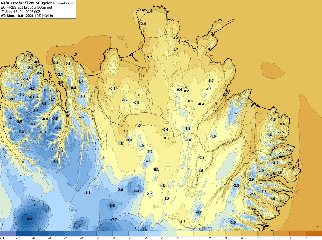Click the temperature value '-3.5'

pyautogui.click(x=233, y=223)
